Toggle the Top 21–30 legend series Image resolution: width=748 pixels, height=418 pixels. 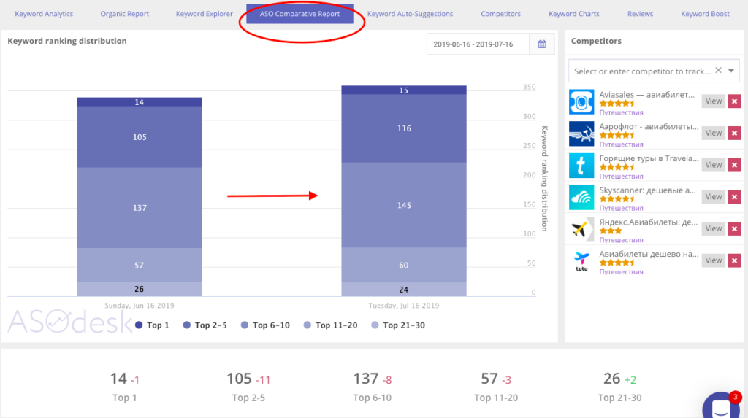[x=398, y=325]
